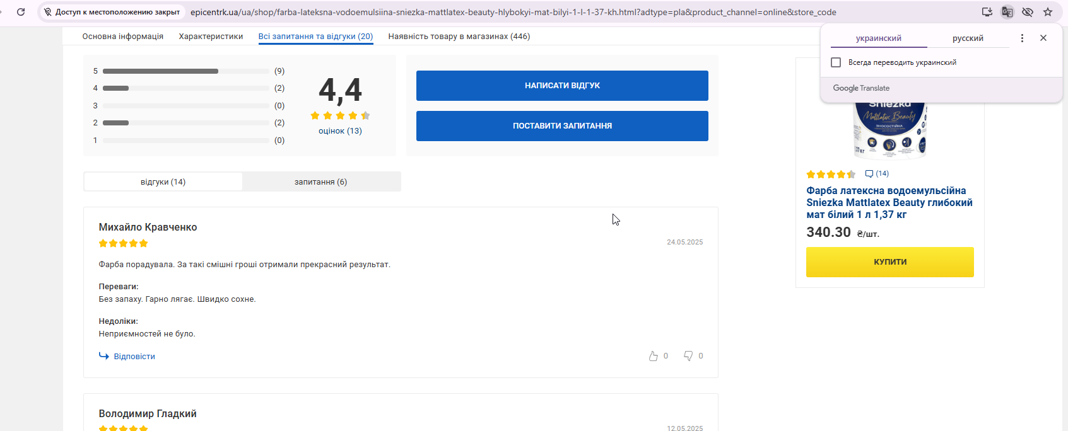The height and width of the screenshot is (431, 1068).
Task: Open Характеристики tab
Action: tap(211, 37)
